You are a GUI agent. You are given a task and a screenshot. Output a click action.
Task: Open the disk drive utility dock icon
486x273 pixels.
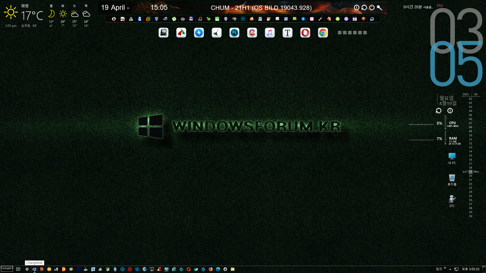[164, 33]
